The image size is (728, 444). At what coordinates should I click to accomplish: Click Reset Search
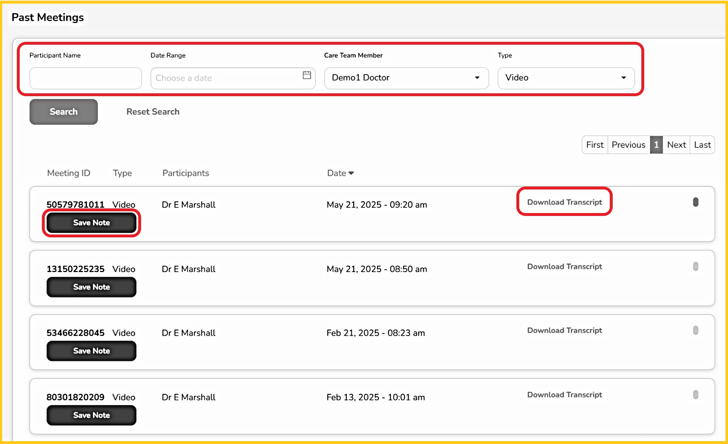(x=153, y=112)
